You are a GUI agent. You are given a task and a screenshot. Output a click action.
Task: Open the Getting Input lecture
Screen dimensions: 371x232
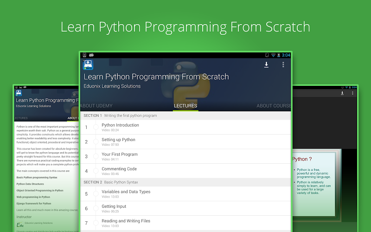[x=114, y=208]
